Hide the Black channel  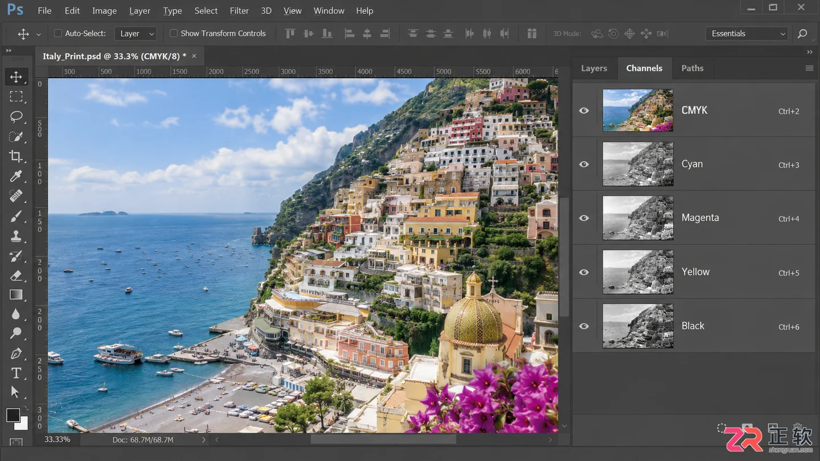tap(584, 326)
